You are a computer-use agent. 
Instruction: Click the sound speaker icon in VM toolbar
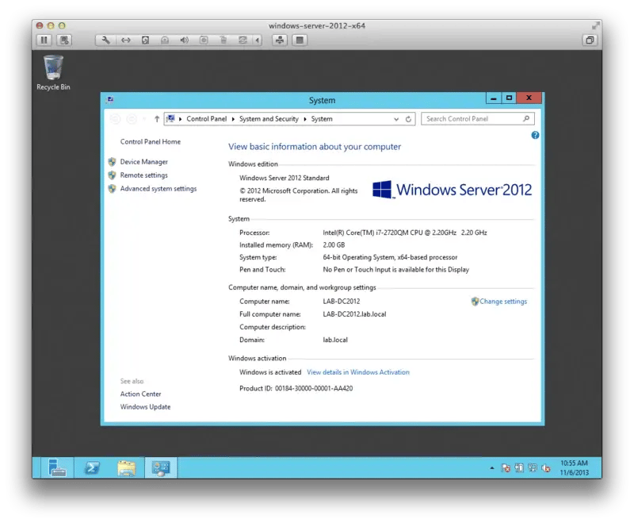pyautogui.click(x=184, y=40)
